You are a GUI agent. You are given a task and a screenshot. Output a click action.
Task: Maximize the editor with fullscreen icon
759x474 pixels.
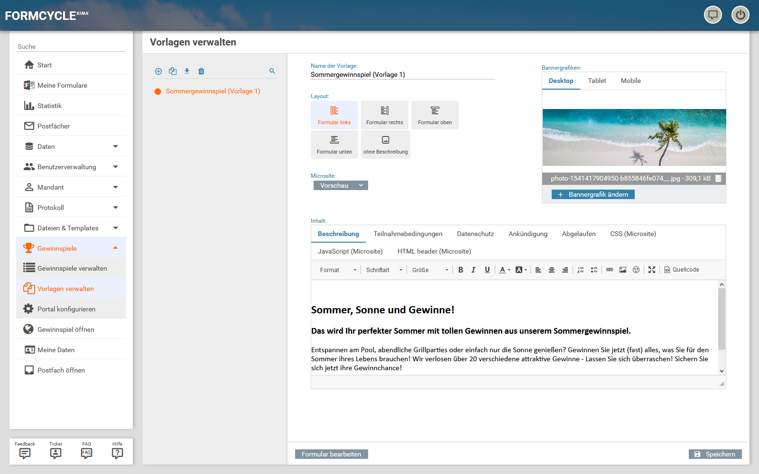point(652,270)
